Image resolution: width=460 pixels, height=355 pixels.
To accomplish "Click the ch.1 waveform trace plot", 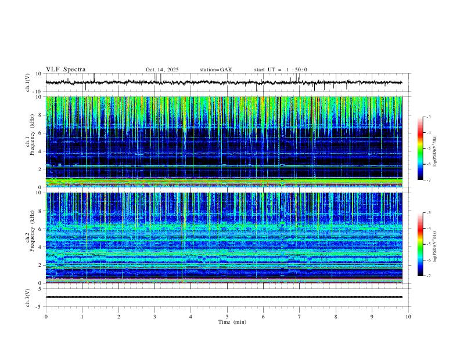I will click(224, 82).
